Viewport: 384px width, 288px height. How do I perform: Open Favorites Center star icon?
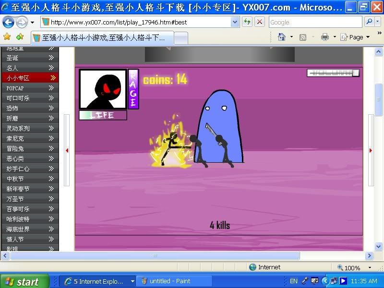[7, 37]
